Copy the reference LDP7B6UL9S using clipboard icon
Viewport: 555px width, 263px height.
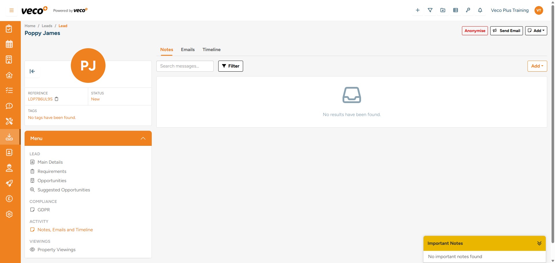point(57,99)
